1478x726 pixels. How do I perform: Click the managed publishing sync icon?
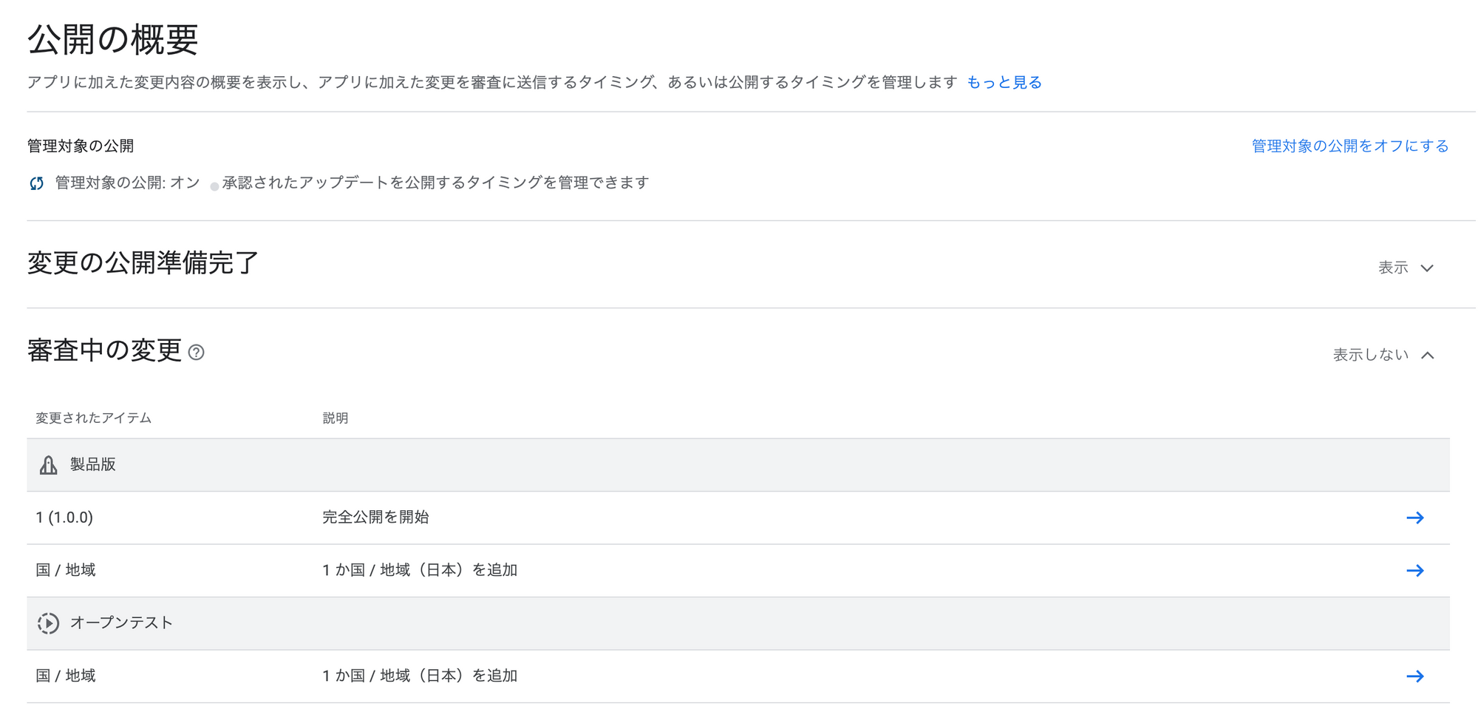(36, 183)
